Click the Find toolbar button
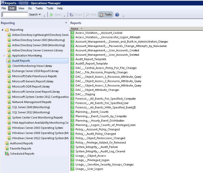 pyautogui.click(x=91, y=14)
